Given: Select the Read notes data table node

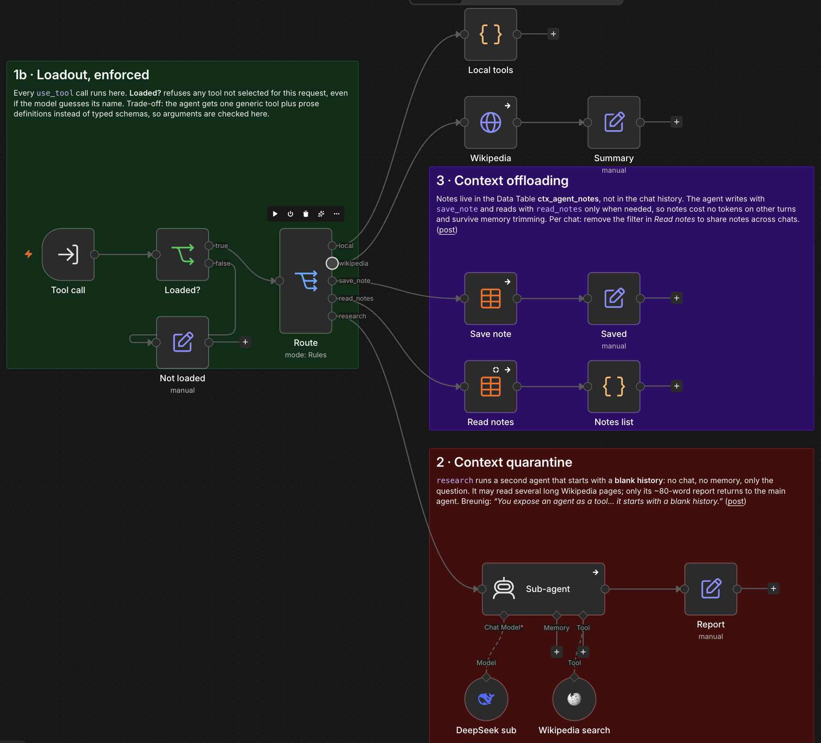Looking at the screenshot, I should (491, 387).
